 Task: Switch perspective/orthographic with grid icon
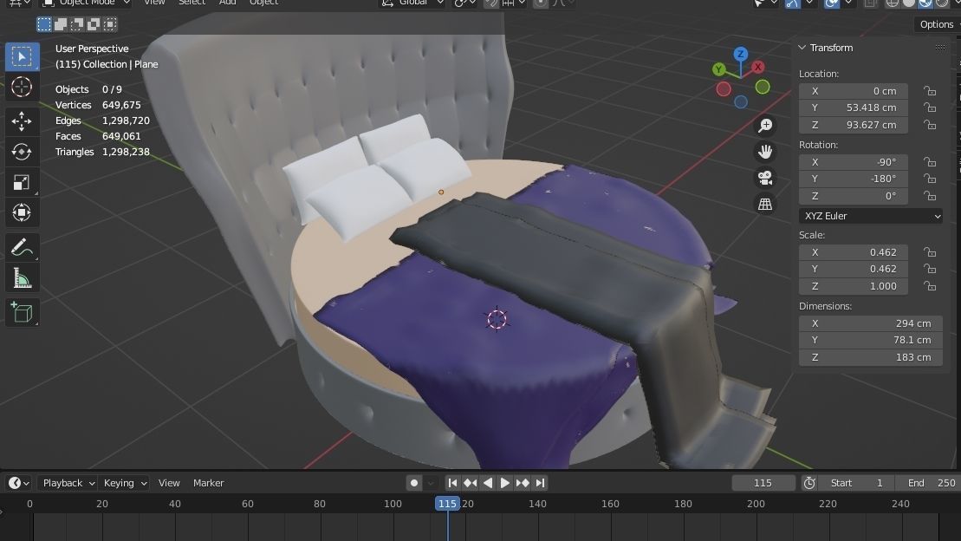point(765,204)
